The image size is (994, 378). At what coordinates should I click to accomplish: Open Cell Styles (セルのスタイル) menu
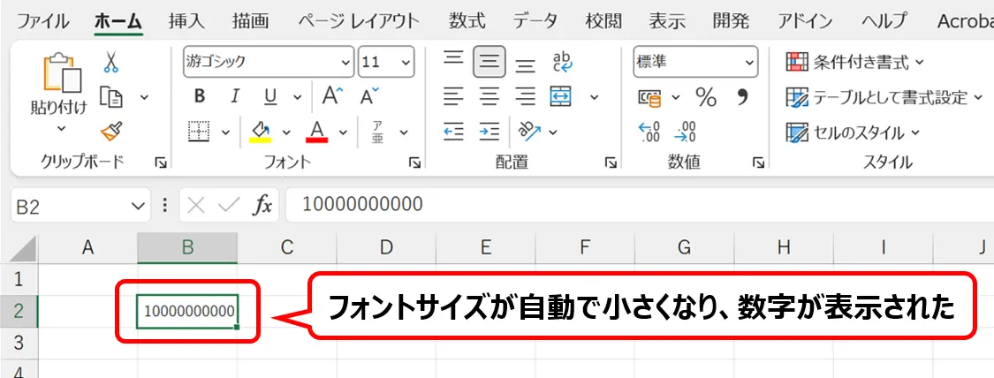pyautogui.click(x=853, y=132)
